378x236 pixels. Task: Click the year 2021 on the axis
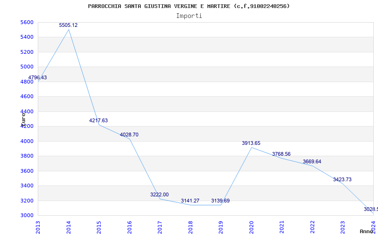[282, 228]
